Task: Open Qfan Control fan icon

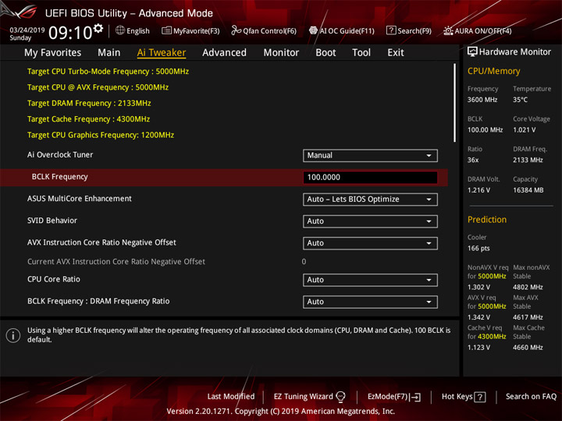Action: (x=236, y=30)
